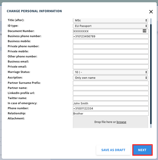Click the browse link for attachment
158x160 pixels.
click(121, 122)
